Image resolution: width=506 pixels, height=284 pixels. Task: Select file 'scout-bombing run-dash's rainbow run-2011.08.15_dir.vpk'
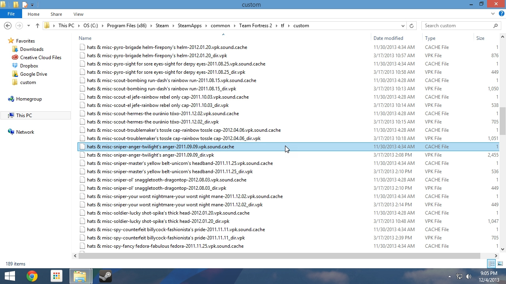click(161, 89)
